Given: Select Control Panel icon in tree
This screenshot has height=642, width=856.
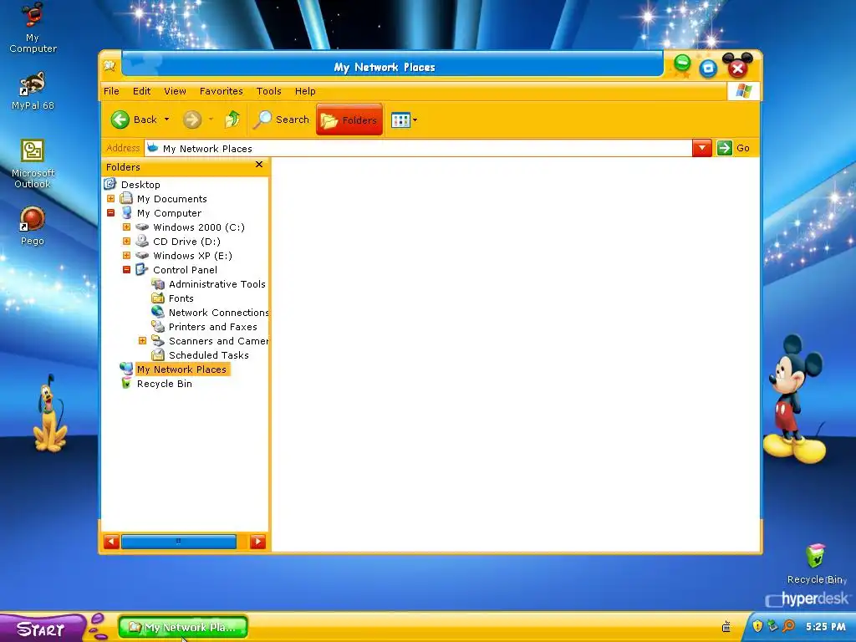Looking at the screenshot, I should tap(142, 269).
